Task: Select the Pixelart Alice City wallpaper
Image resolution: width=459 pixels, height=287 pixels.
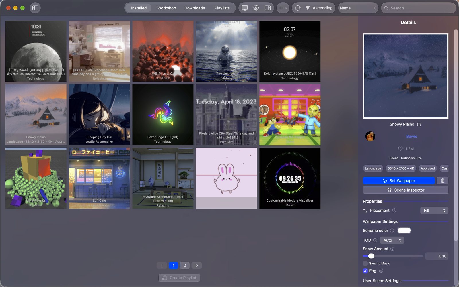Action: click(x=226, y=115)
